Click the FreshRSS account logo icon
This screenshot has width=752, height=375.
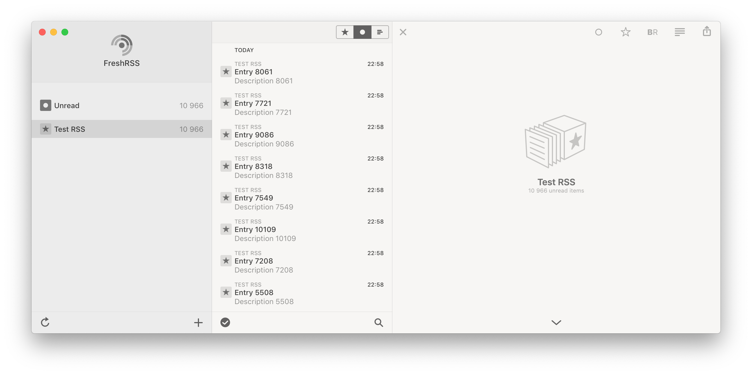tap(122, 45)
